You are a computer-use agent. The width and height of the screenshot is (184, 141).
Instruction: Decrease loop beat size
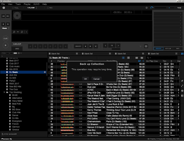(x=106, y=45)
